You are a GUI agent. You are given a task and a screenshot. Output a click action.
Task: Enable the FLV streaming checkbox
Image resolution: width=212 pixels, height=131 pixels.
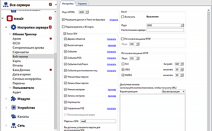(x=123, y=64)
